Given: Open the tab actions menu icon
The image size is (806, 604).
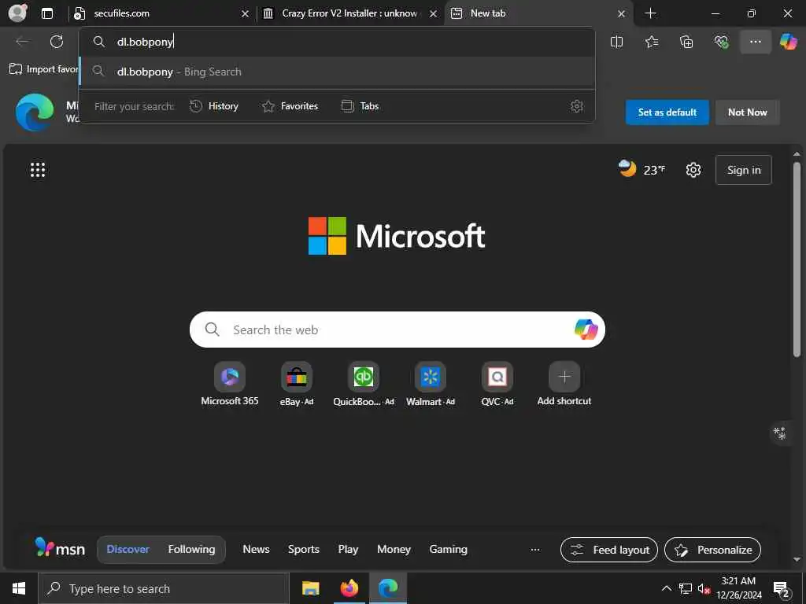Looking at the screenshot, I should point(46,13).
